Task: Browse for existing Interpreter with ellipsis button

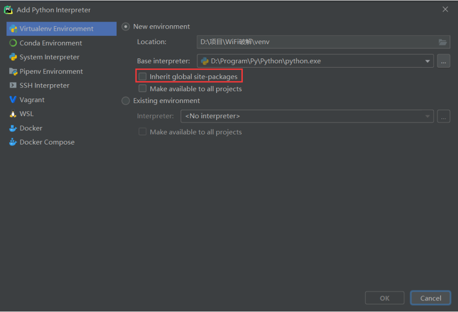Action: [443, 116]
